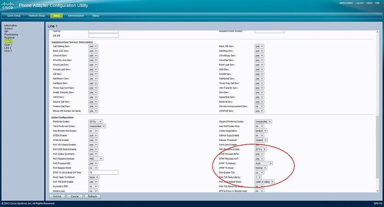Click the SIP URI input field
Viewport: 384px width, 207px height.
103,36
